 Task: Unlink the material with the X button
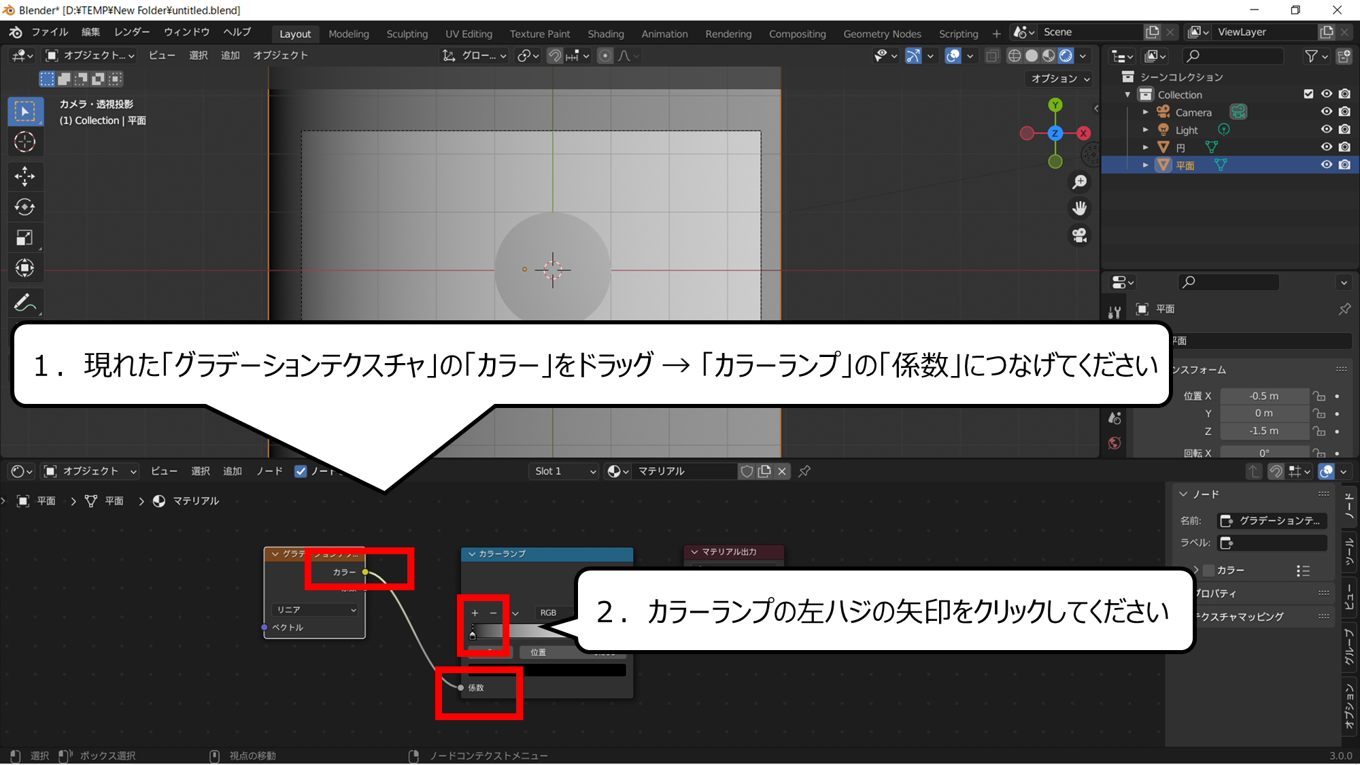pos(782,471)
